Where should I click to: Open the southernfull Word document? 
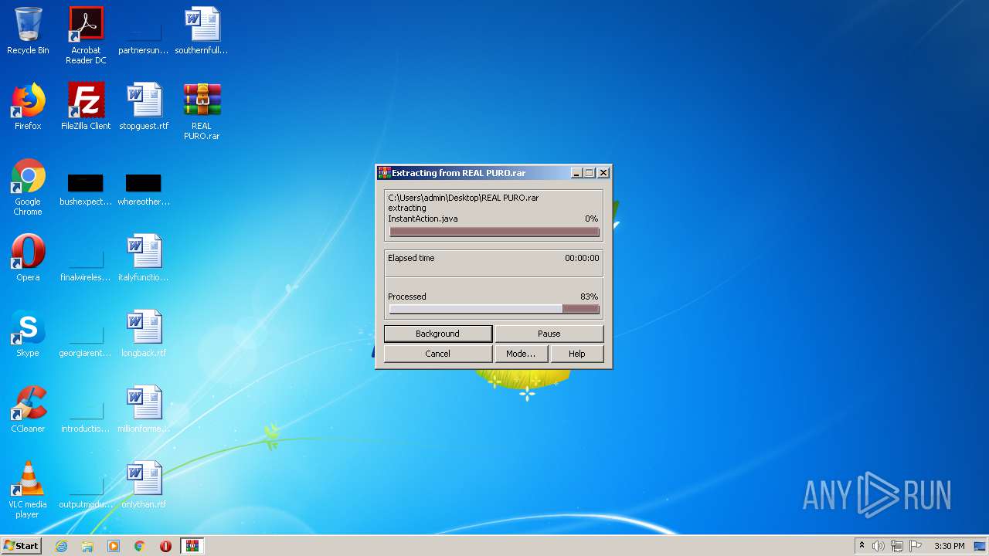[x=202, y=31]
